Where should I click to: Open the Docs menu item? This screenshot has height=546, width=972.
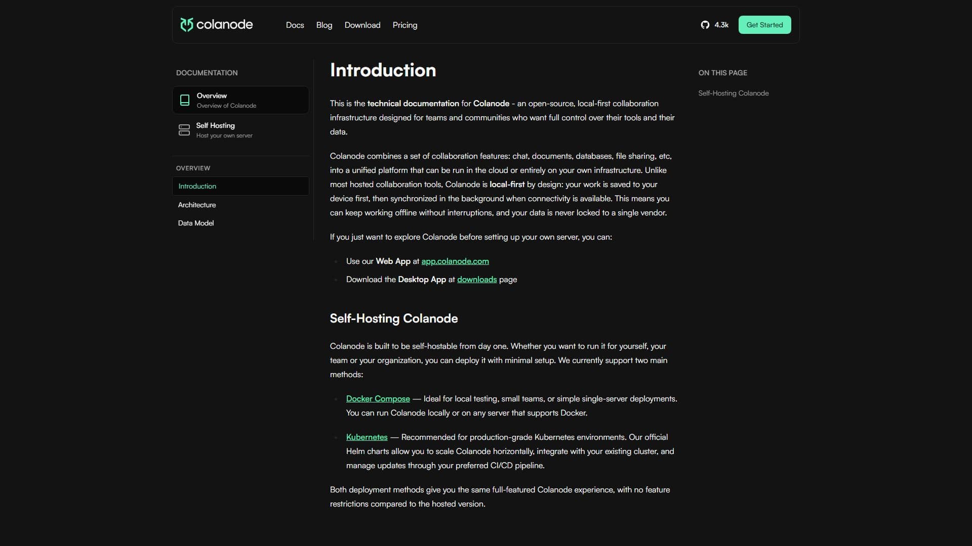click(295, 25)
